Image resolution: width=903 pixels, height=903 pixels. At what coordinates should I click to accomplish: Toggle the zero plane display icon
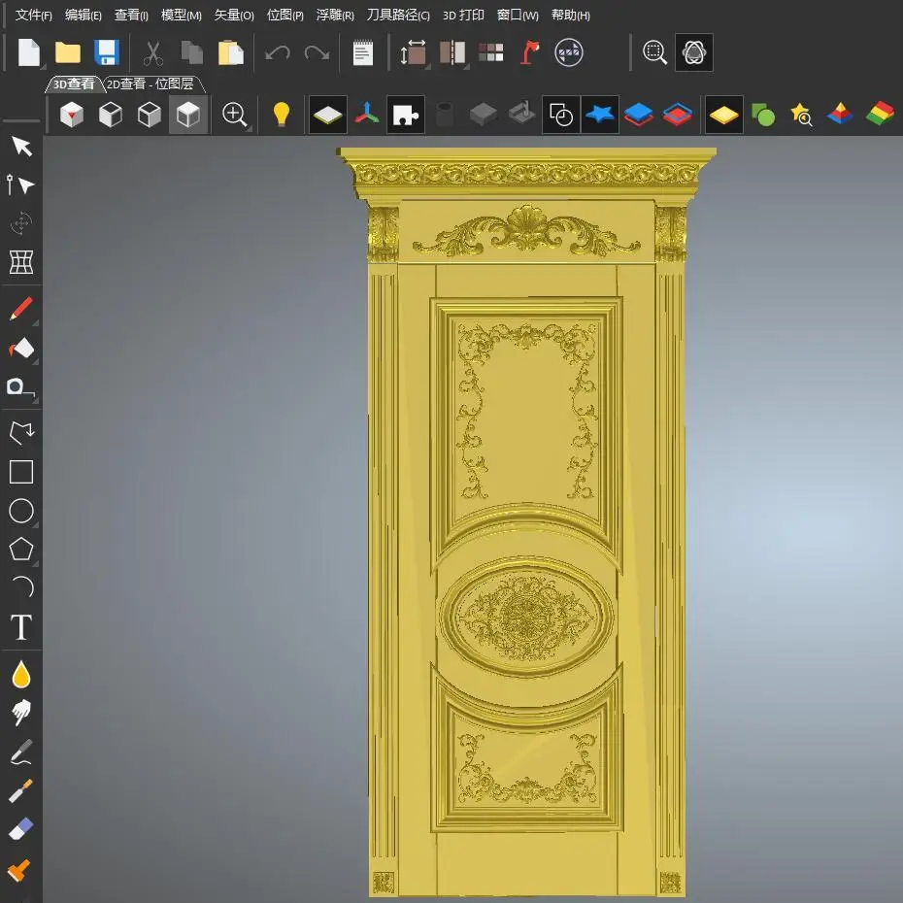click(328, 115)
